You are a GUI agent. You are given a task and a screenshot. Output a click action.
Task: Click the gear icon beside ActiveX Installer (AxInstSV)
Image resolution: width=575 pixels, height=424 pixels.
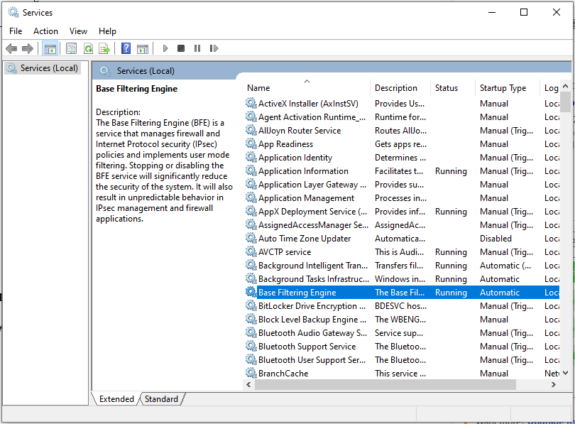[251, 104]
